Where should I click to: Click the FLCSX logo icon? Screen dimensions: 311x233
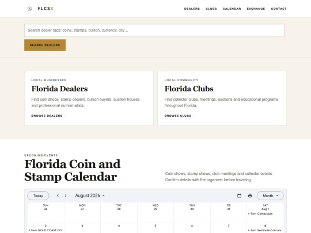[29, 9]
